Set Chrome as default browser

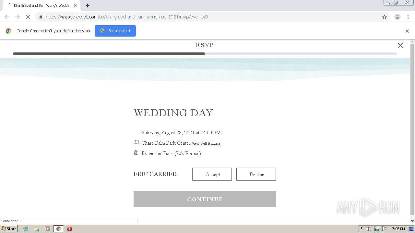[115, 31]
